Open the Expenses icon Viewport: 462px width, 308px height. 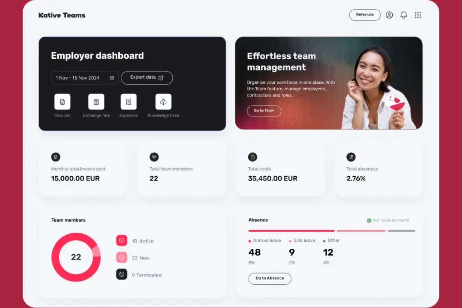coord(128,102)
